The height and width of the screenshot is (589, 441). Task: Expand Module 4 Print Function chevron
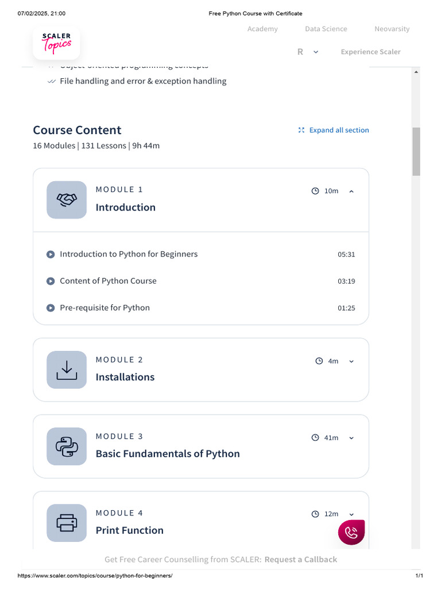coord(351,514)
